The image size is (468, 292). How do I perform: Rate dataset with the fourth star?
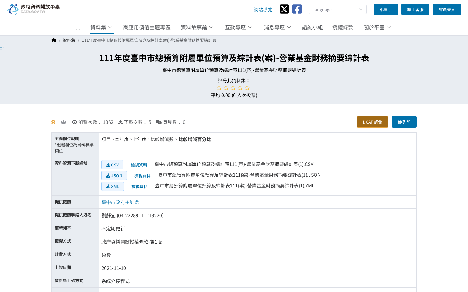(240, 88)
